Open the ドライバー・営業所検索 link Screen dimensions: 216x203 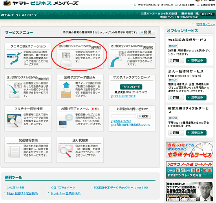(66, 193)
